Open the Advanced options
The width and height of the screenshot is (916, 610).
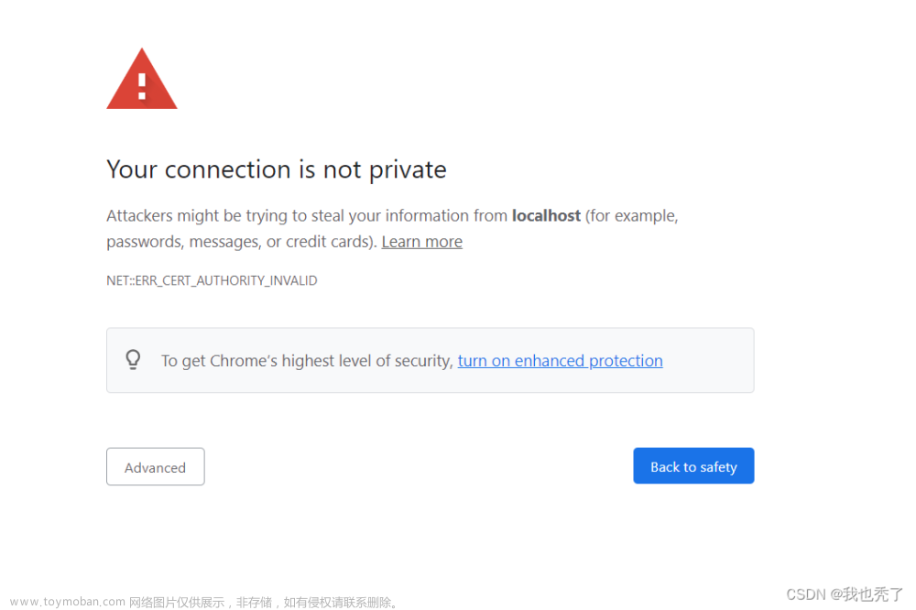click(156, 467)
